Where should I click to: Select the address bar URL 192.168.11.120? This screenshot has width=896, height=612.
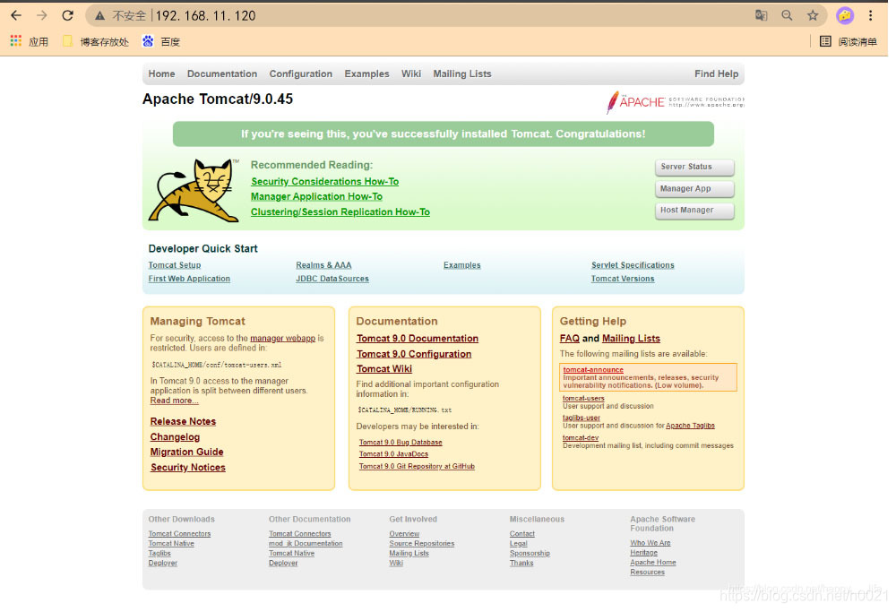(x=205, y=16)
